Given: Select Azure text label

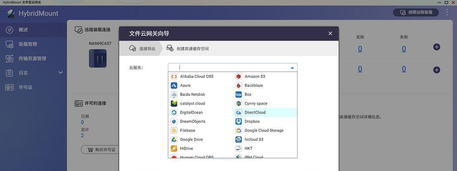Looking at the screenshot, I should (185, 85).
